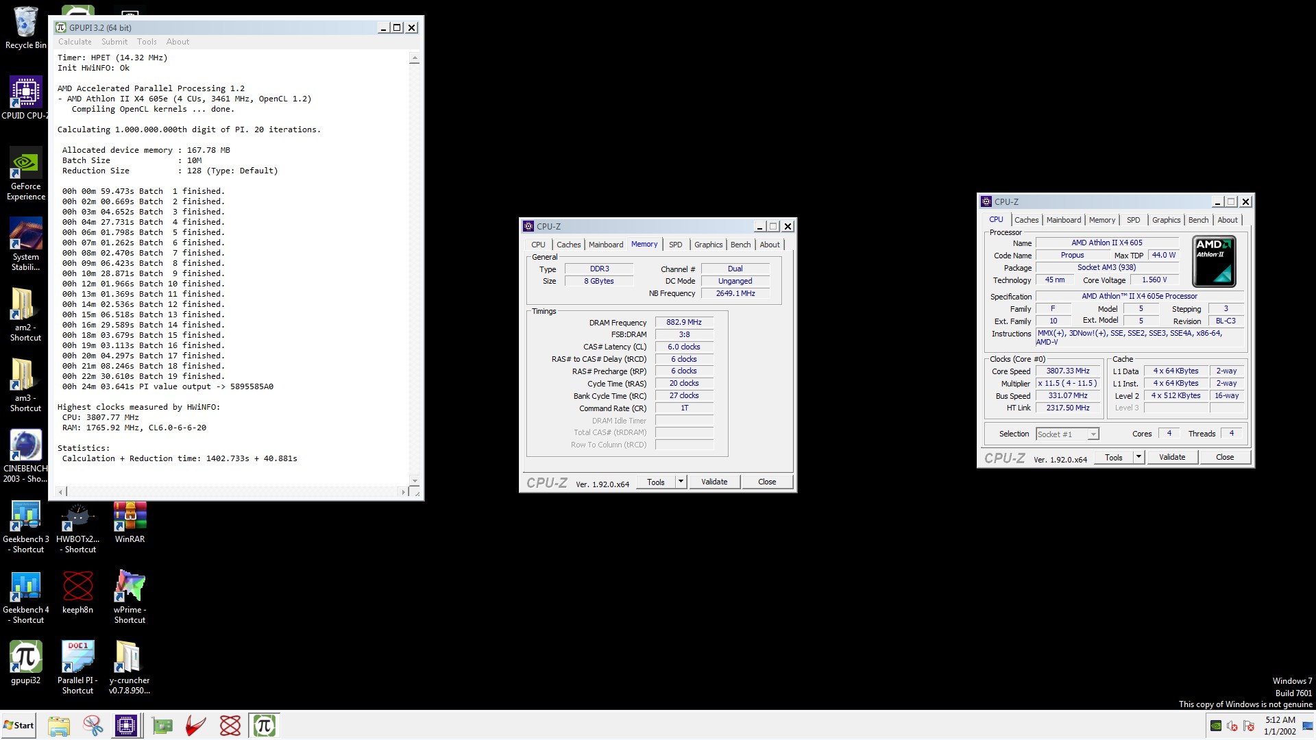
Task: Open the About menu in GPUPI
Action: click(x=178, y=42)
